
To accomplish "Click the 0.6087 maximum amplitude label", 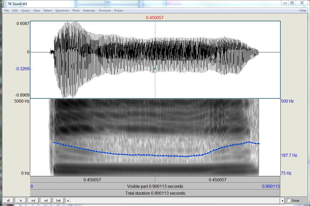I will point(23,23).
